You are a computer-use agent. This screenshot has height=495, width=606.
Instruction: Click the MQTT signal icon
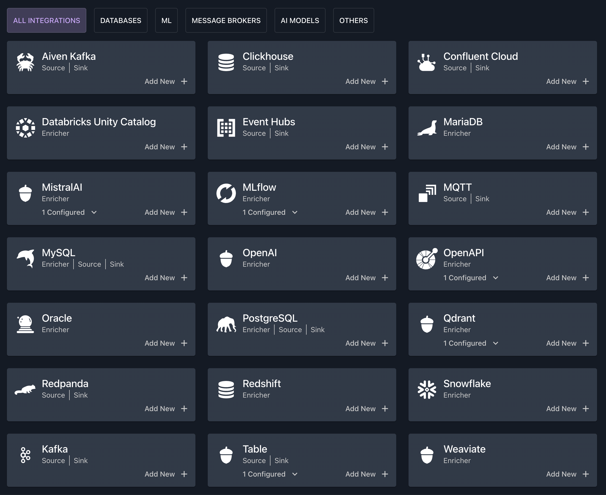coord(427,193)
